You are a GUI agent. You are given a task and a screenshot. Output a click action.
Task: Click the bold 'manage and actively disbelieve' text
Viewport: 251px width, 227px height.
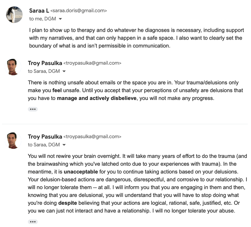pyautogui.click(x=97, y=98)
